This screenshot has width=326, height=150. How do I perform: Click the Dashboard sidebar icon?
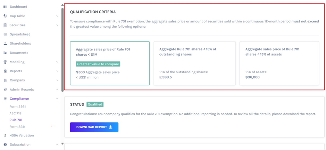[6, 7]
